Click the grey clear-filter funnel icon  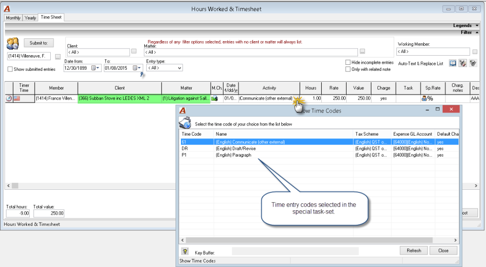coord(473,63)
